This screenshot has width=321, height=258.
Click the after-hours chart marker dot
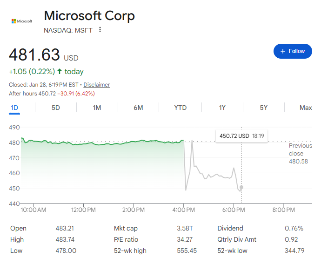tap(241, 187)
